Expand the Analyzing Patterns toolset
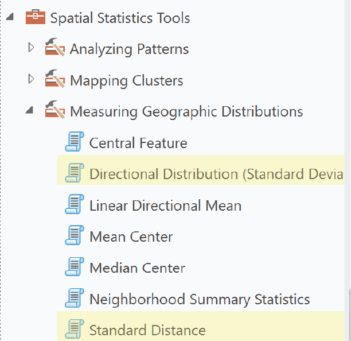Viewport: 351px width, 341px height. [31, 48]
